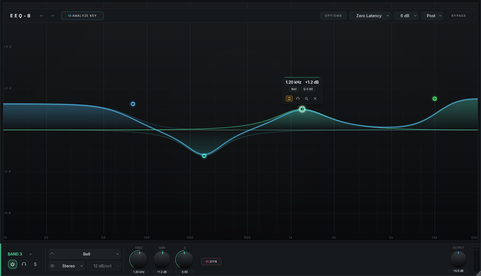481x276 pixels.
Task: Toggle the Bypass button
Action: [459, 16]
